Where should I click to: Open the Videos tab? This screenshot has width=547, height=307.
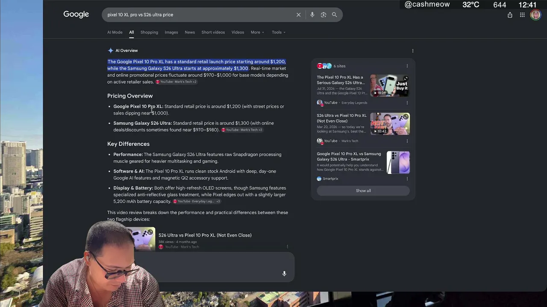[x=238, y=32]
